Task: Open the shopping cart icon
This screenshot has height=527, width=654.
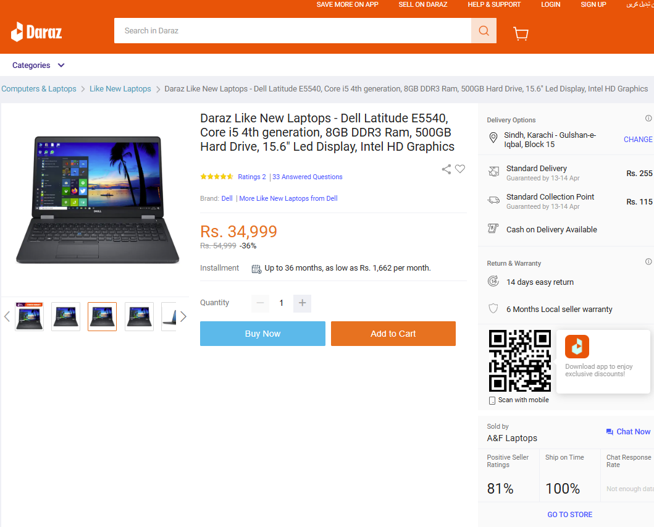Action: pos(521,33)
